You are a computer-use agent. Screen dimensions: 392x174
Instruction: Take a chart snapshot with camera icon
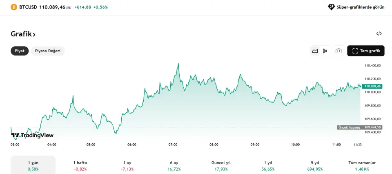tap(339, 51)
